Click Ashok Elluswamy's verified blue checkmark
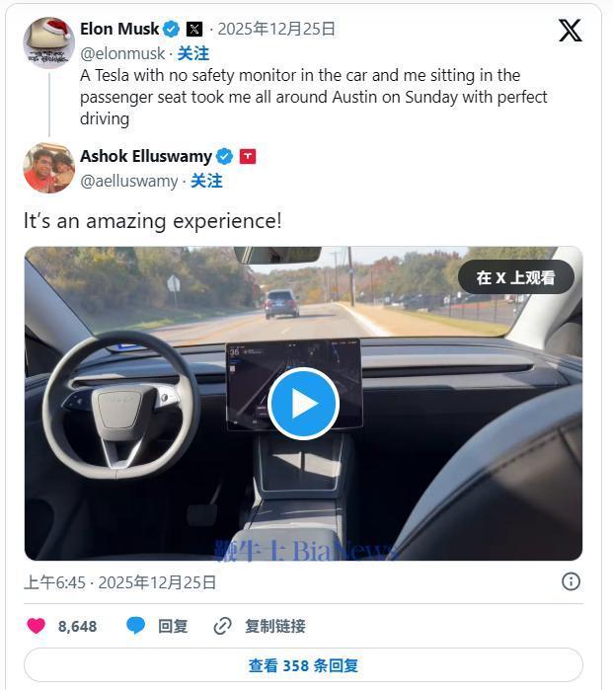Image resolution: width=613 pixels, height=690 pixels. pyautogui.click(x=224, y=156)
